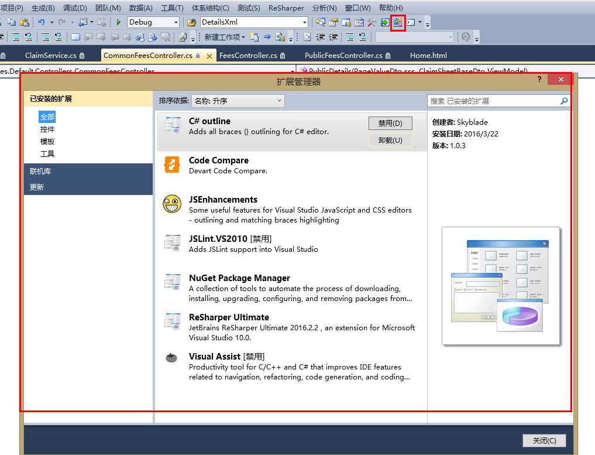Click the Navigate Forward icon
Screen dimensions: 595x455
click(101, 22)
